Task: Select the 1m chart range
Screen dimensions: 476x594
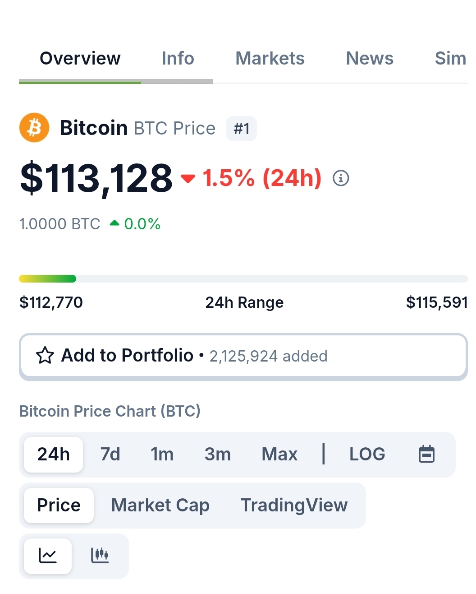Action: (x=162, y=455)
